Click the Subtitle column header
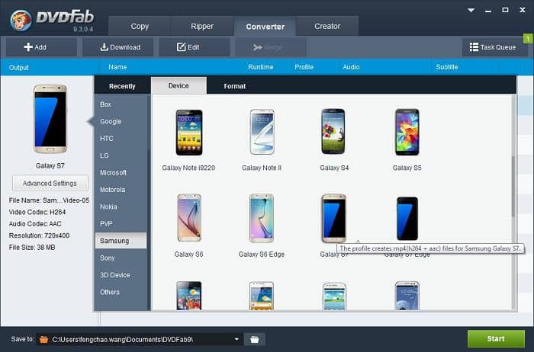 pos(447,67)
